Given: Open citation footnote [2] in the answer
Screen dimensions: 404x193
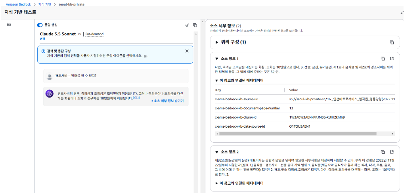Looking at the screenshot, I should coord(138,98).
